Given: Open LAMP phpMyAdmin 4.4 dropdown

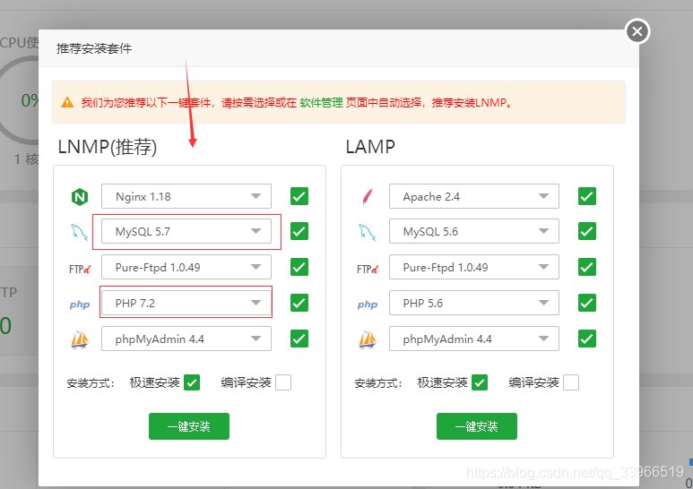Looking at the screenshot, I should click(473, 339).
